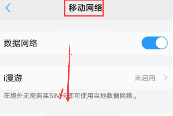Image resolution: width=173 pixels, height=116 pixels.
Task: Go back using the blue arrow
Action: tap(8, 8)
